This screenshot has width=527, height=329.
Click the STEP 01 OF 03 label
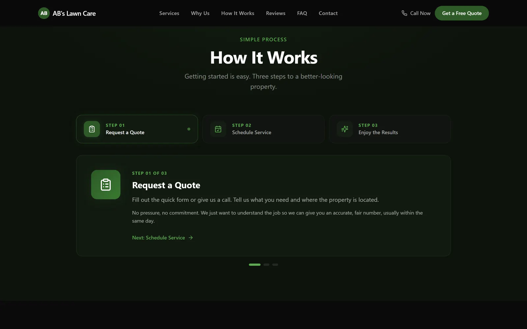[150, 173]
